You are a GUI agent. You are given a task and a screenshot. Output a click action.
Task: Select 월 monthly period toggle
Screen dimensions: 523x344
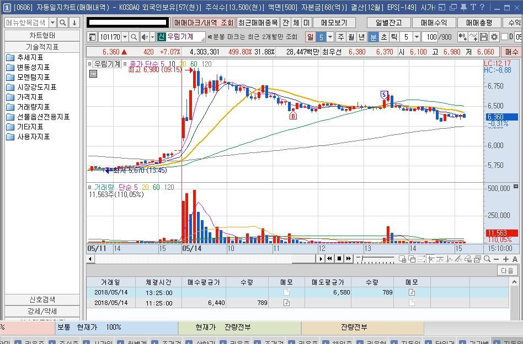351,37
